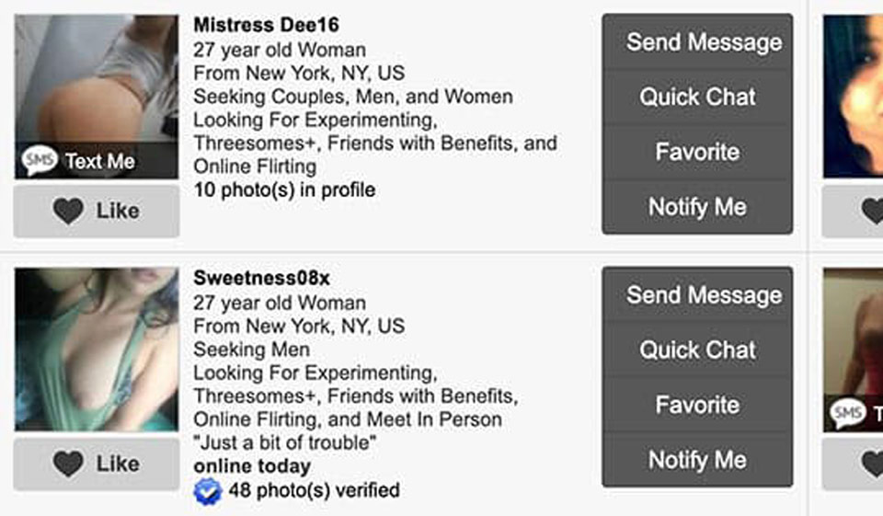
Task: View Sweetness08x's profile thumbnail
Action: [x=97, y=350]
